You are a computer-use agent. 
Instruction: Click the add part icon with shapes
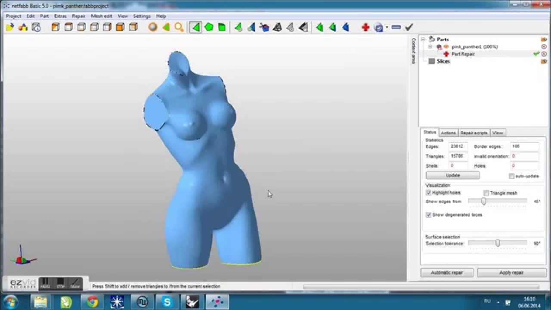tap(23, 28)
